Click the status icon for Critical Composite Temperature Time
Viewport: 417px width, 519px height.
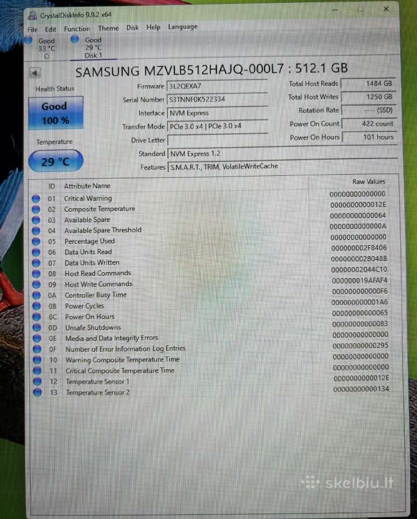click(x=37, y=371)
